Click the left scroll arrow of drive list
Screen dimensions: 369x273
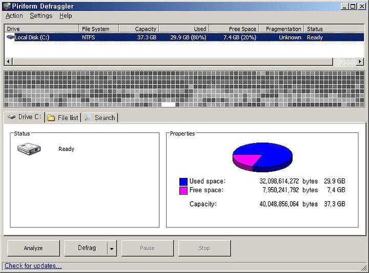8,62
